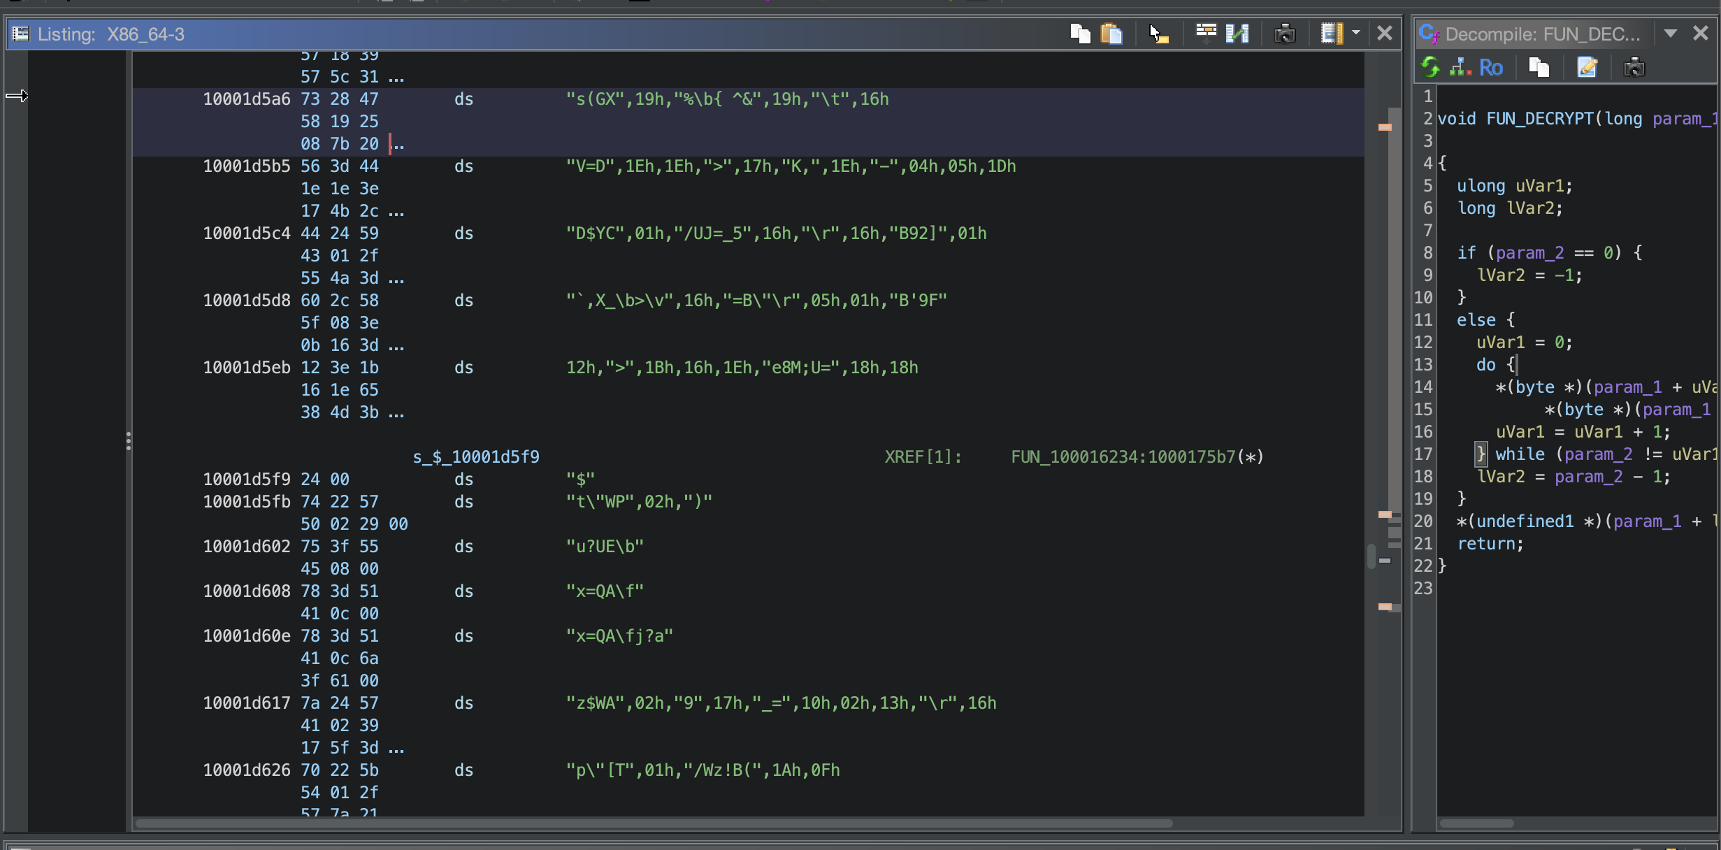
Task: Take Listing snapshot with camera icon
Action: pyautogui.click(x=1285, y=34)
